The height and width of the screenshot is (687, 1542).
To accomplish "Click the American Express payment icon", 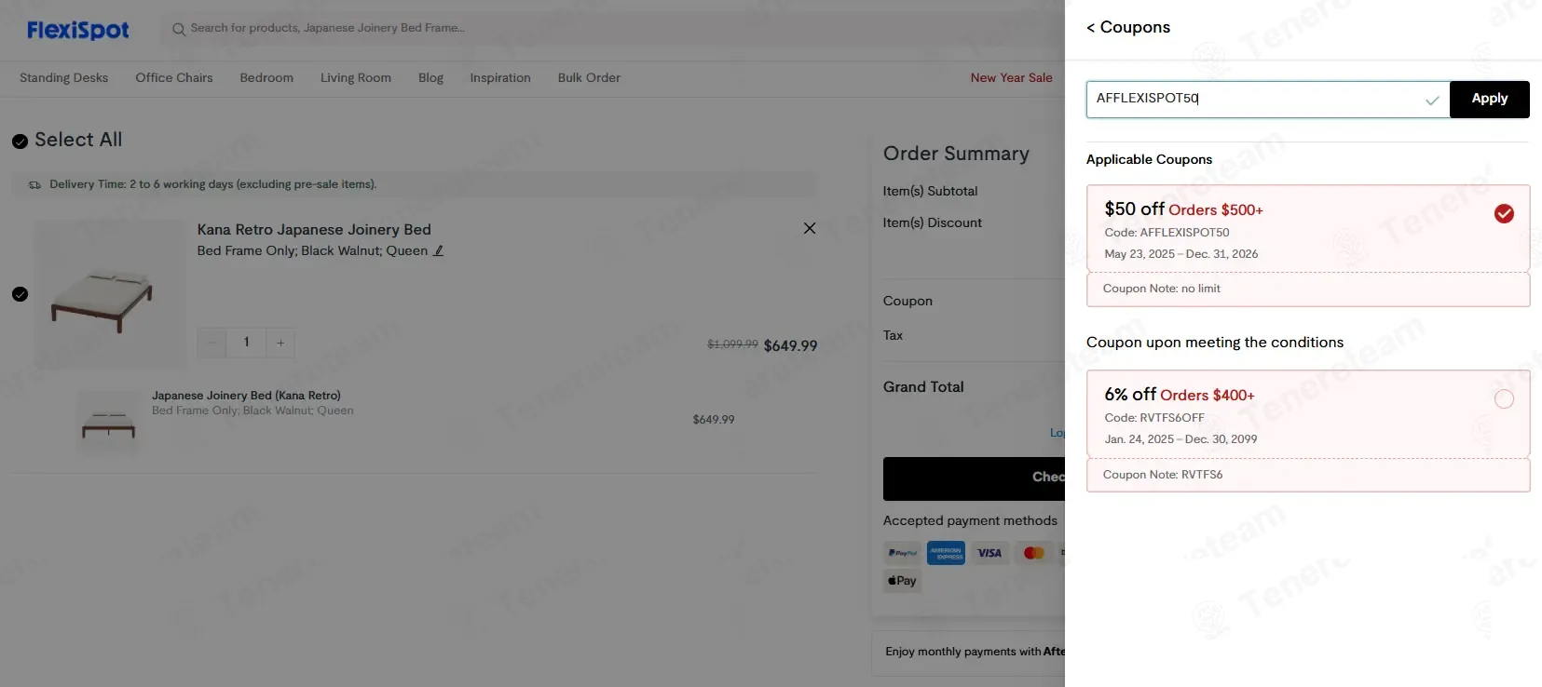I will 946,553.
